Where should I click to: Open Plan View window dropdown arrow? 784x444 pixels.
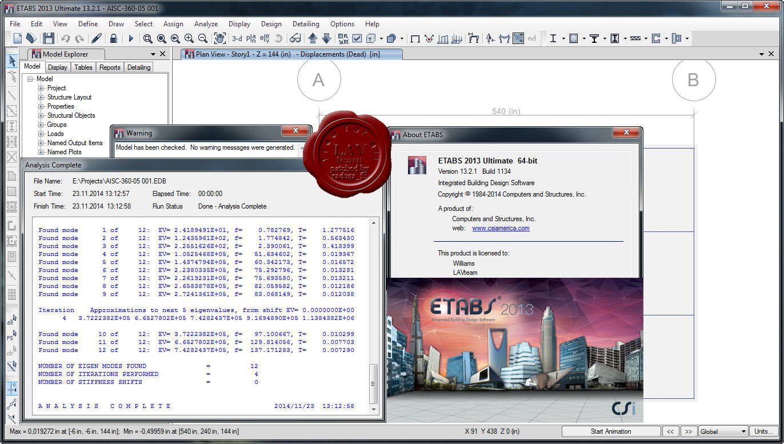tap(762, 54)
